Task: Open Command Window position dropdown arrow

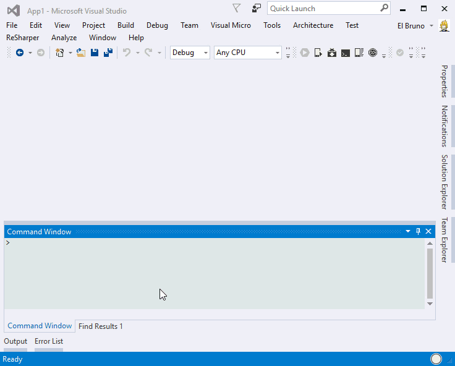Action: click(x=408, y=231)
